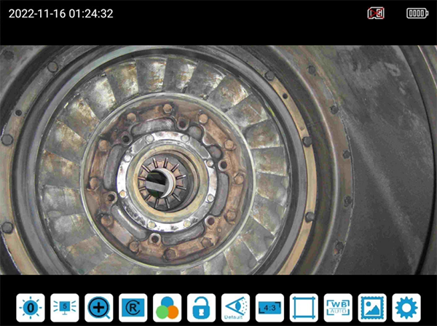Click the crossed-out SD card status icon
Viewport: 437px width, 326px height.
click(x=376, y=13)
